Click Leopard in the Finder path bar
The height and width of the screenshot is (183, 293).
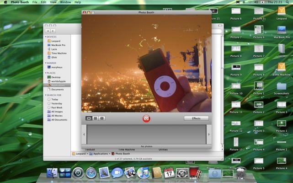79,154
